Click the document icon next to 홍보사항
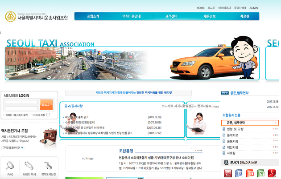 point(224,141)
